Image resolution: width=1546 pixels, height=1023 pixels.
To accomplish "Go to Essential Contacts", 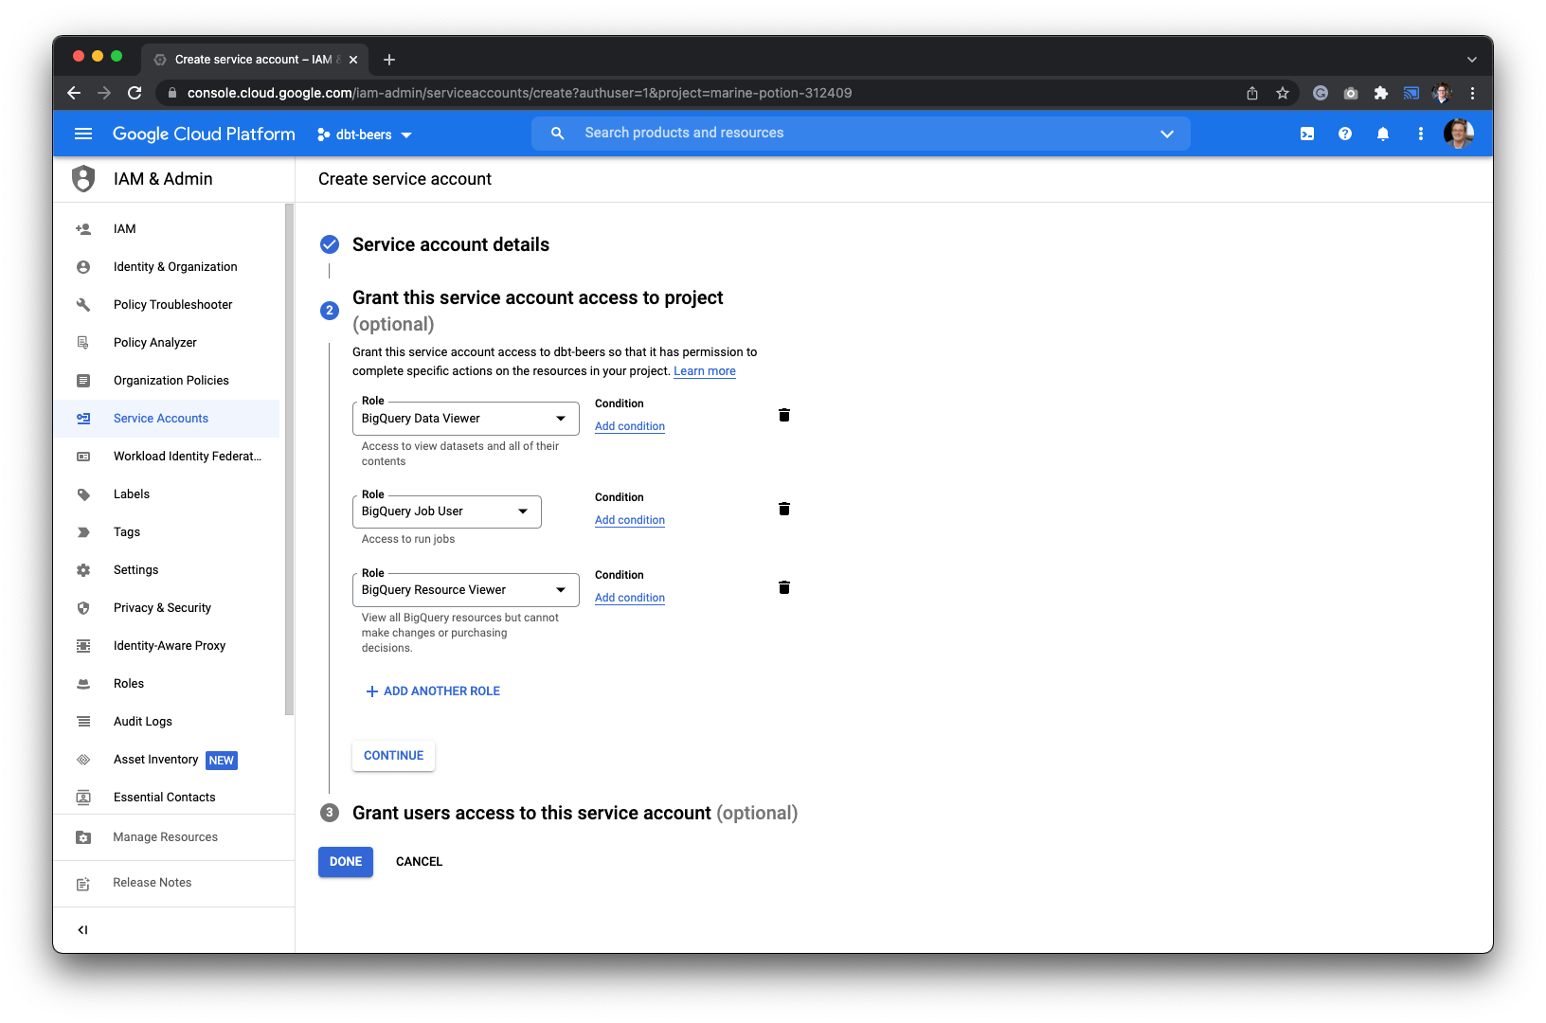I will click(x=166, y=798).
